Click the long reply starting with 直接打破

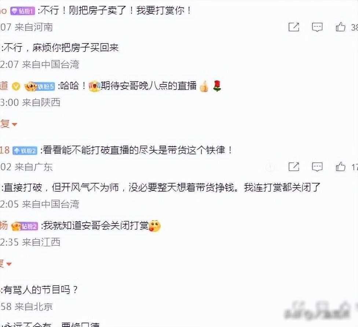click(161, 187)
